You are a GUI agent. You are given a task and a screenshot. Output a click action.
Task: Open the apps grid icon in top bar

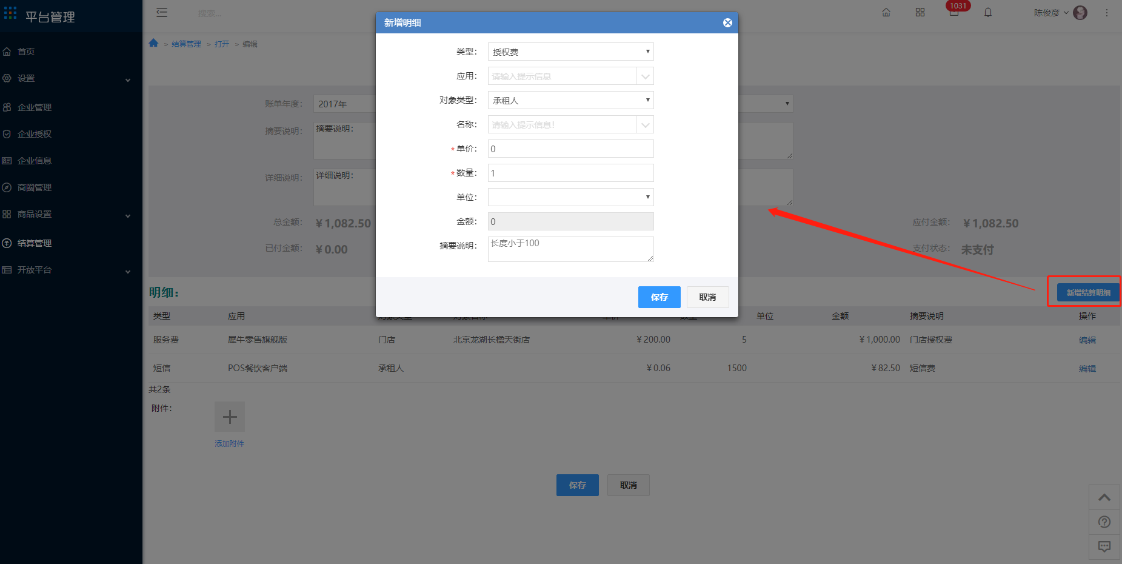coord(920,13)
